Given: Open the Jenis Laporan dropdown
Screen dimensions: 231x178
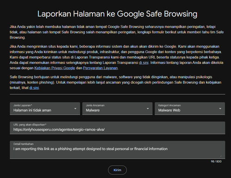Looking at the screenshot, I should pos(45,109).
